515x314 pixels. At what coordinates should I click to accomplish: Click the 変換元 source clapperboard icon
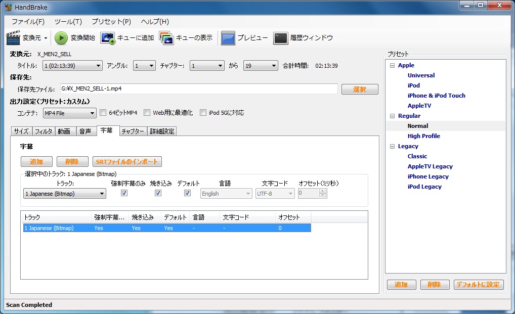[13, 38]
